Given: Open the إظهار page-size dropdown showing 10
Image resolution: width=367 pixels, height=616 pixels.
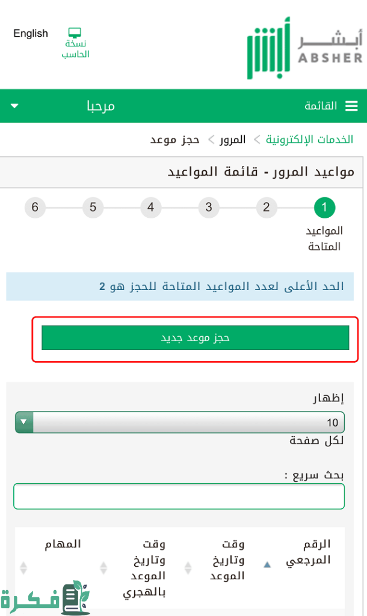Looking at the screenshot, I should (x=180, y=422).
